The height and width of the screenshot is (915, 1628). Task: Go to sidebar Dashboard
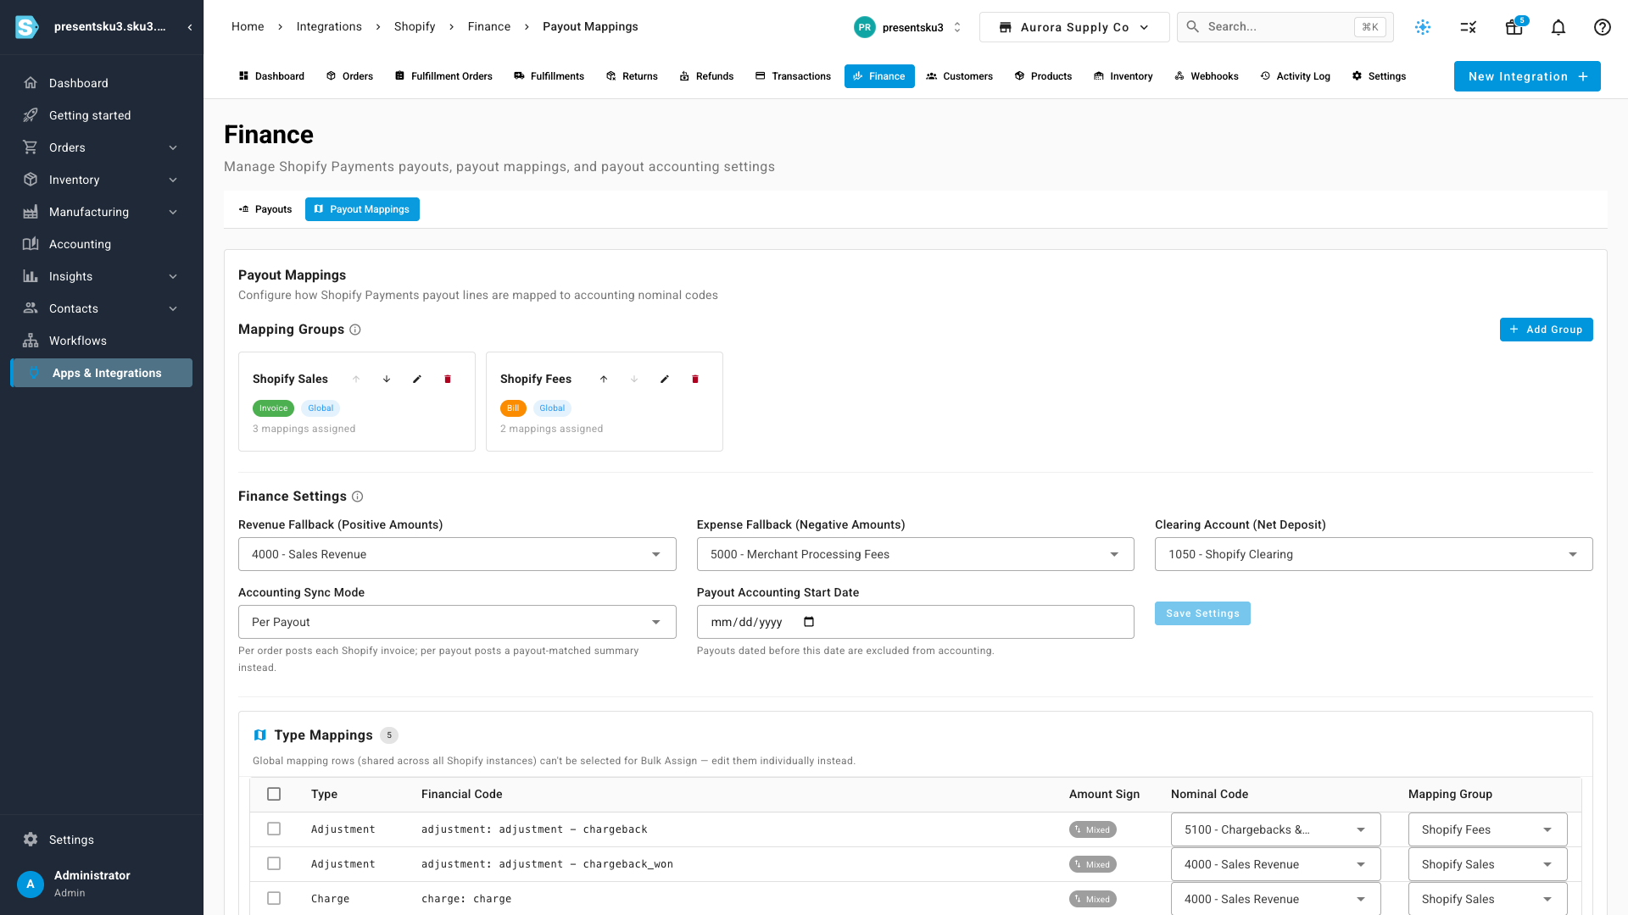(102, 83)
